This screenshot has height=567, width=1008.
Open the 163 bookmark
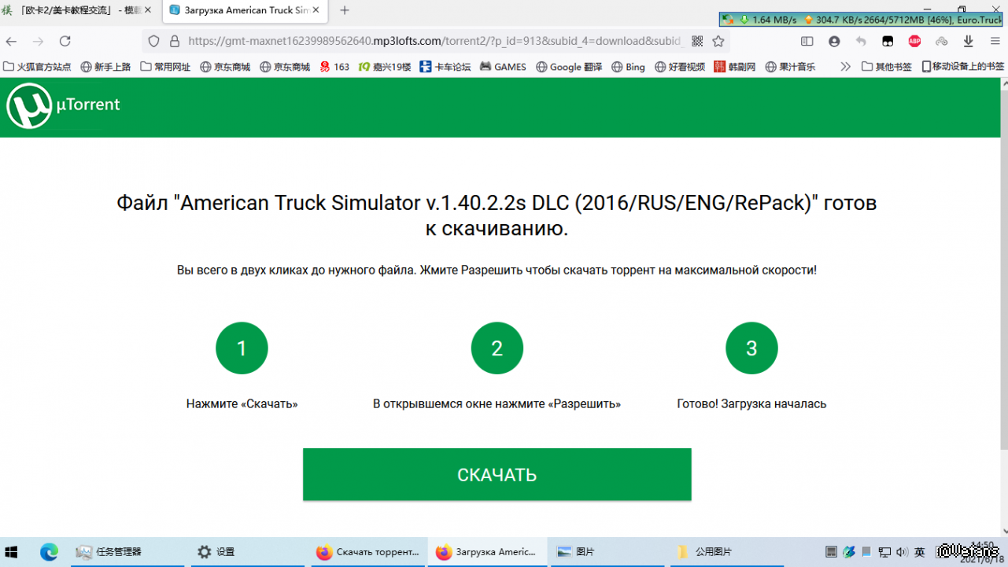point(334,67)
